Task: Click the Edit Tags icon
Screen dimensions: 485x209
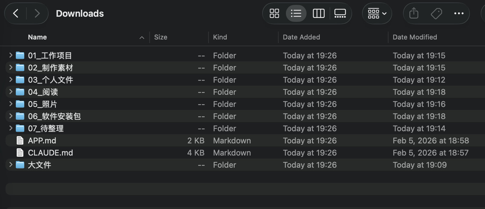Action: pyautogui.click(x=436, y=13)
